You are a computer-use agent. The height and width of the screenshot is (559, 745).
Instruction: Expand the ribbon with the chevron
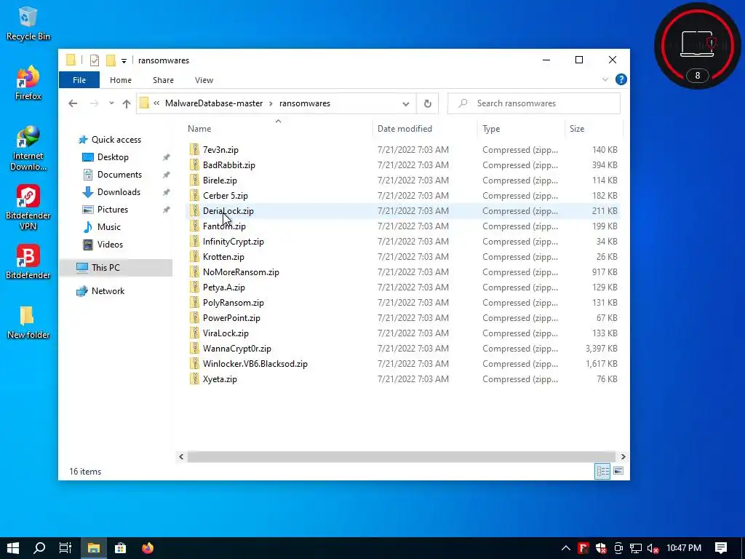(605, 79)
